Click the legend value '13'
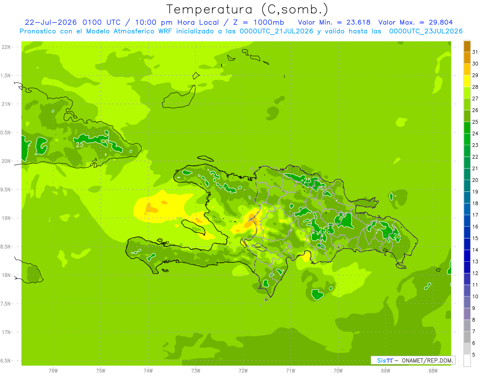Screen dimensions: 486x376 point(475,262)
